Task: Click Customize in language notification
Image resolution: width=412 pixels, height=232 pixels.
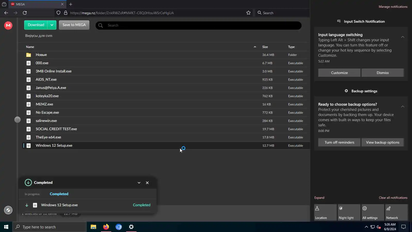Action: pyautogui.click(x=339, y=73)
